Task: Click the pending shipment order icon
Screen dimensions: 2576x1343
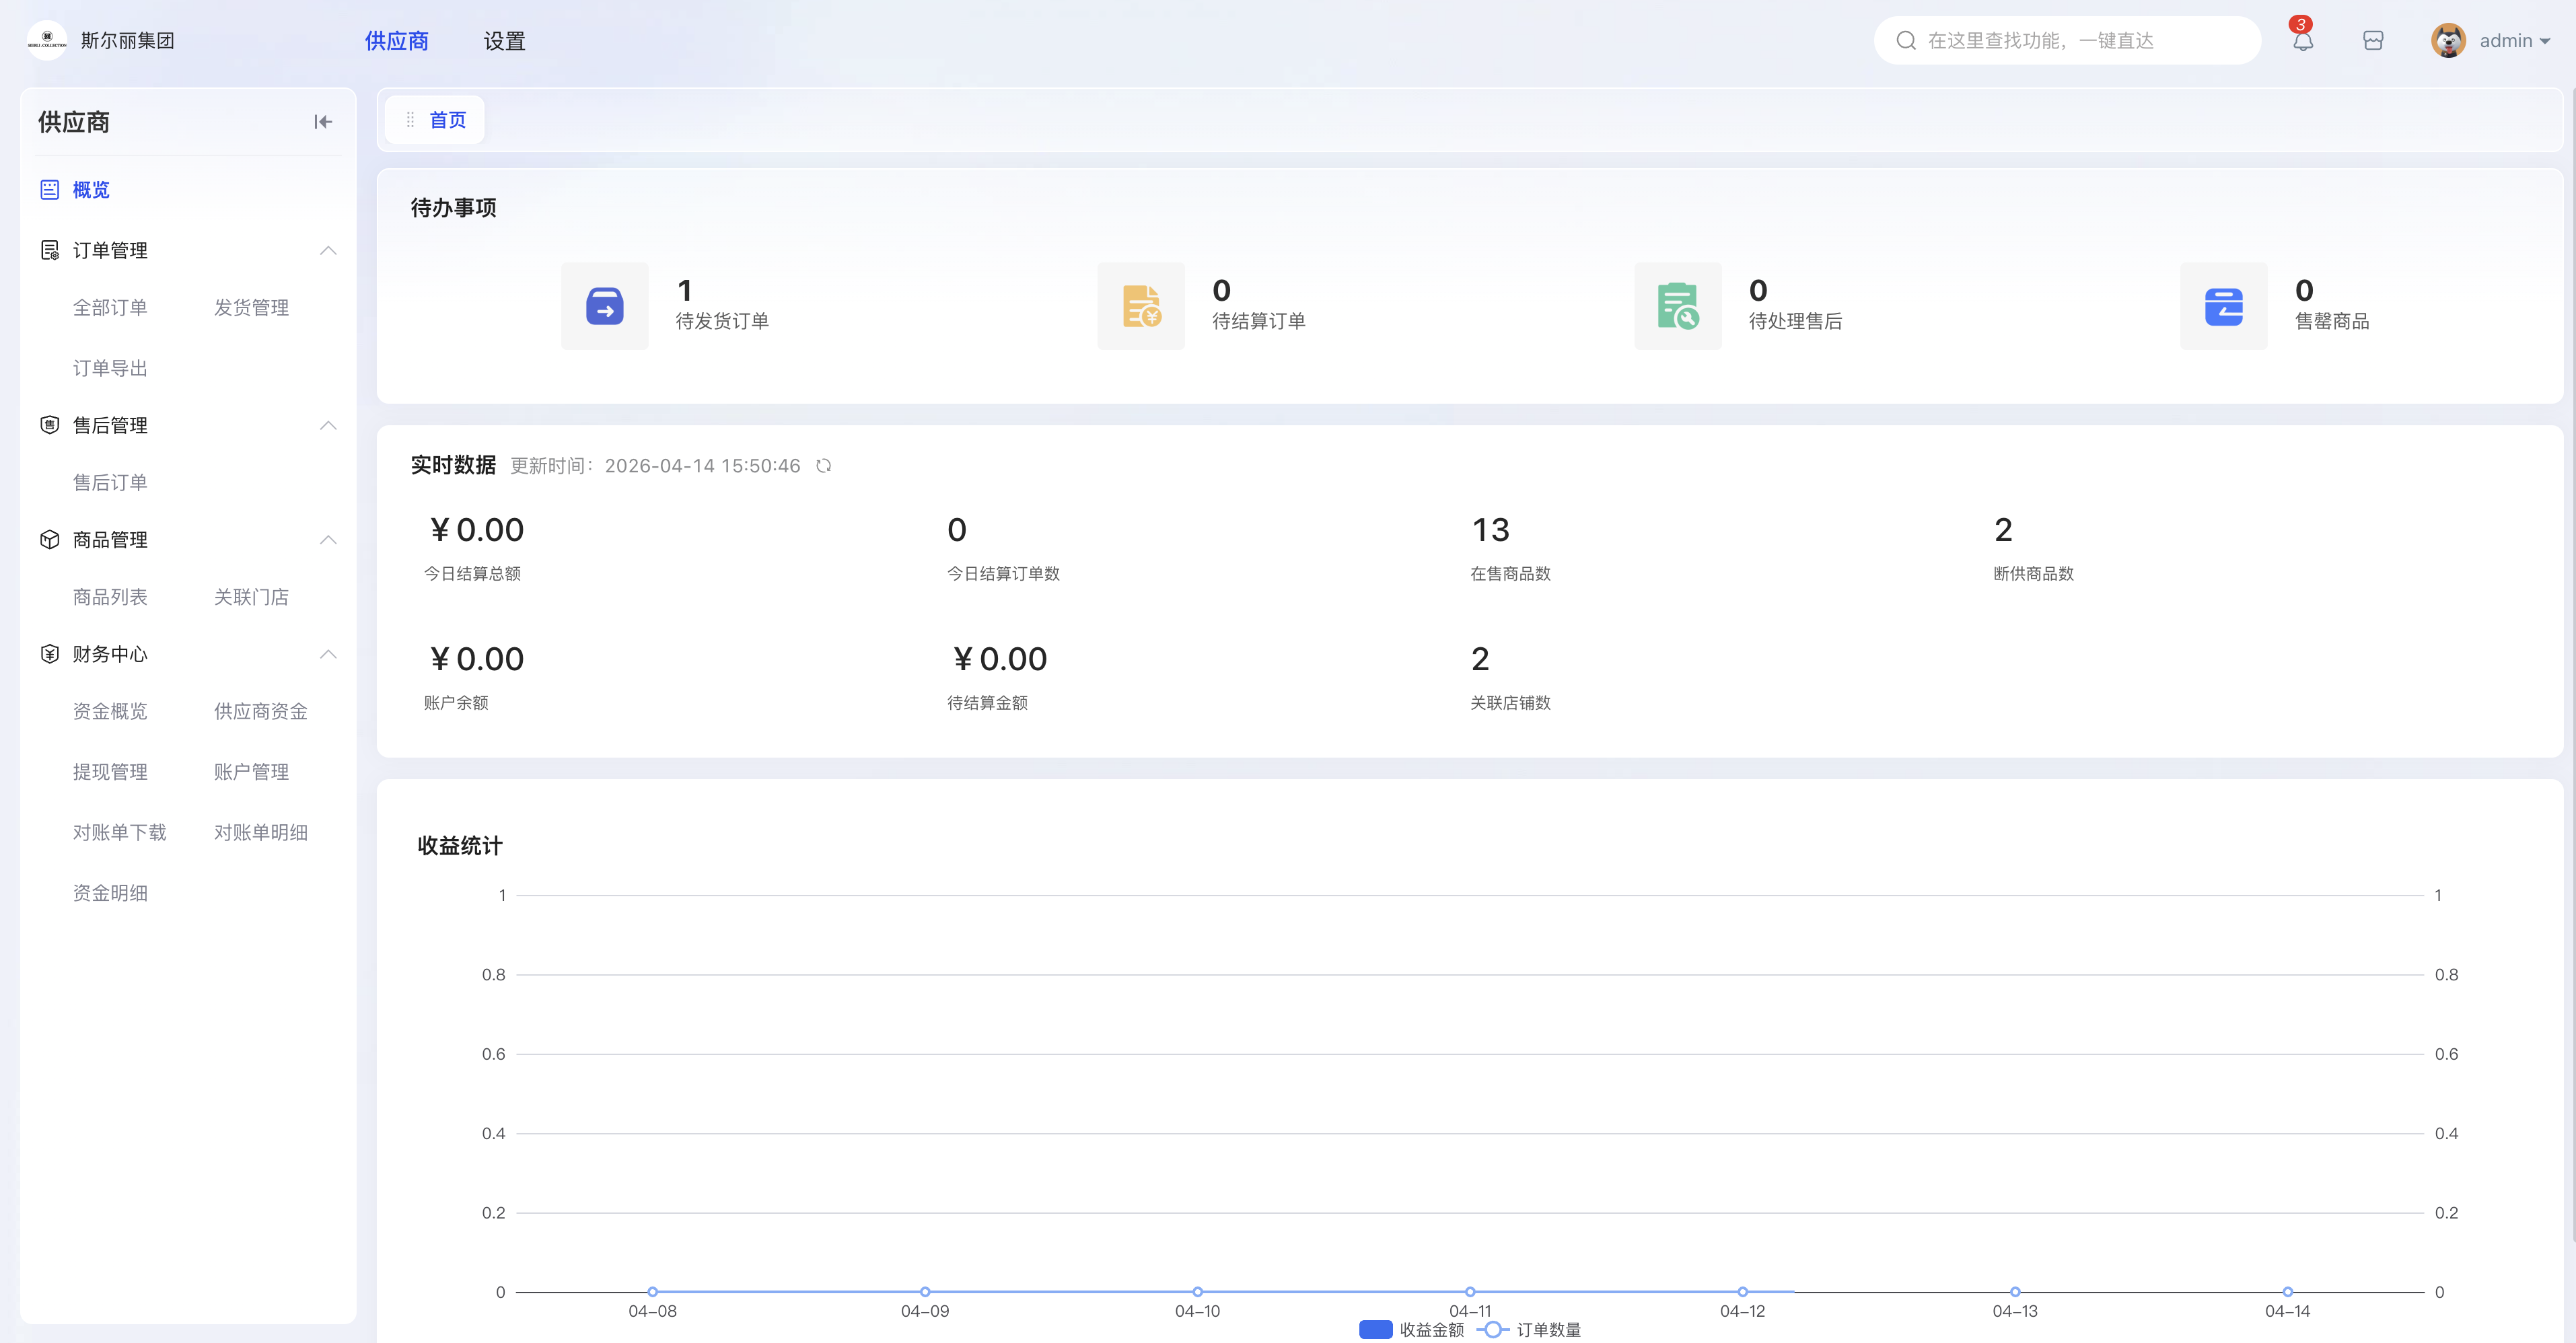Action: [x=604, y=306]
